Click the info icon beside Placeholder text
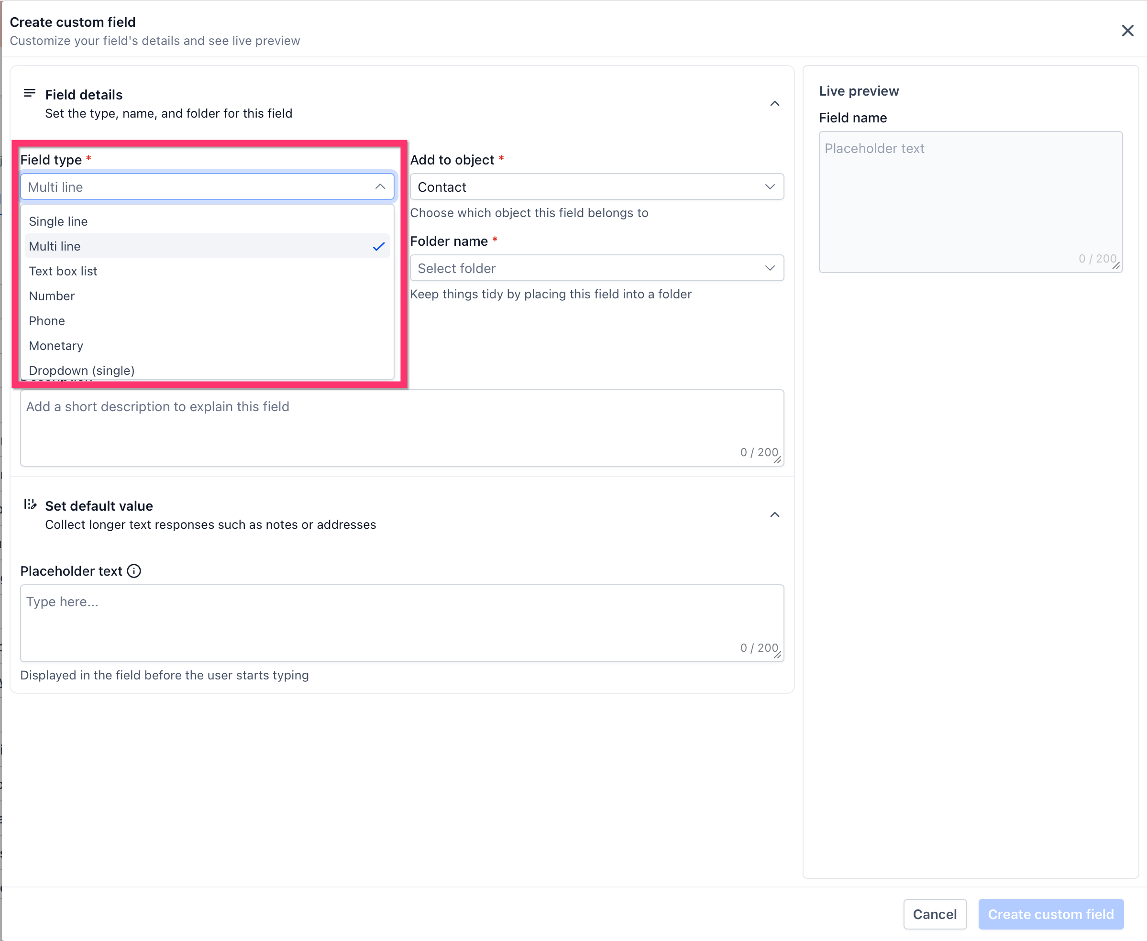Viewport: 1147px width, 941px height. (x=134, y=571)
